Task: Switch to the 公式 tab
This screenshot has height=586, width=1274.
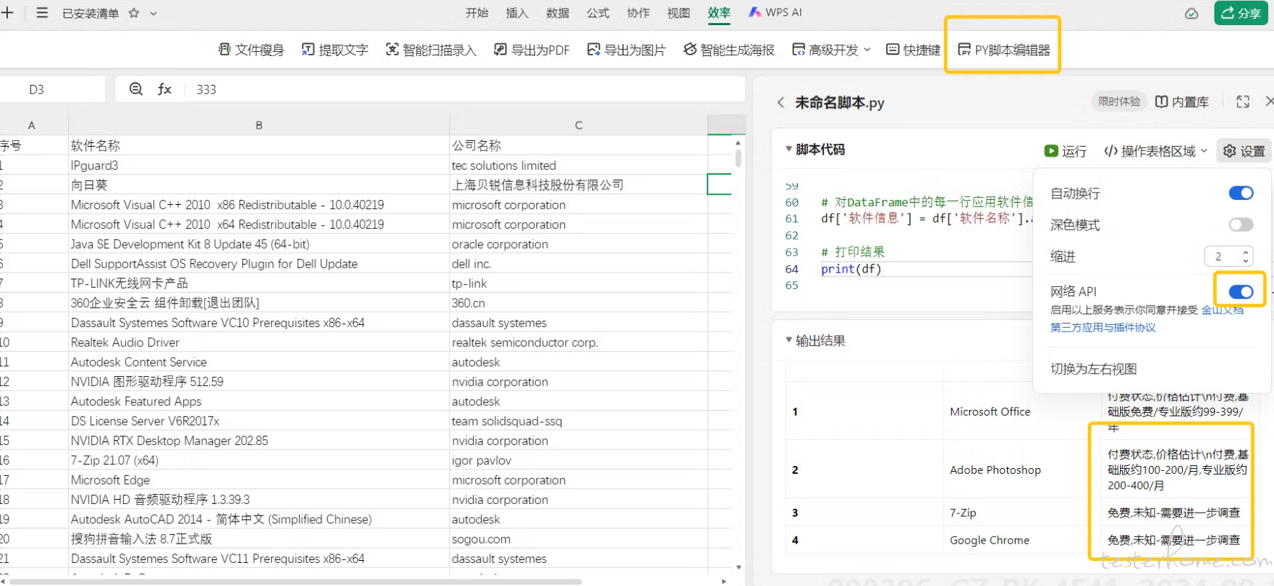Action: point(597,13)
